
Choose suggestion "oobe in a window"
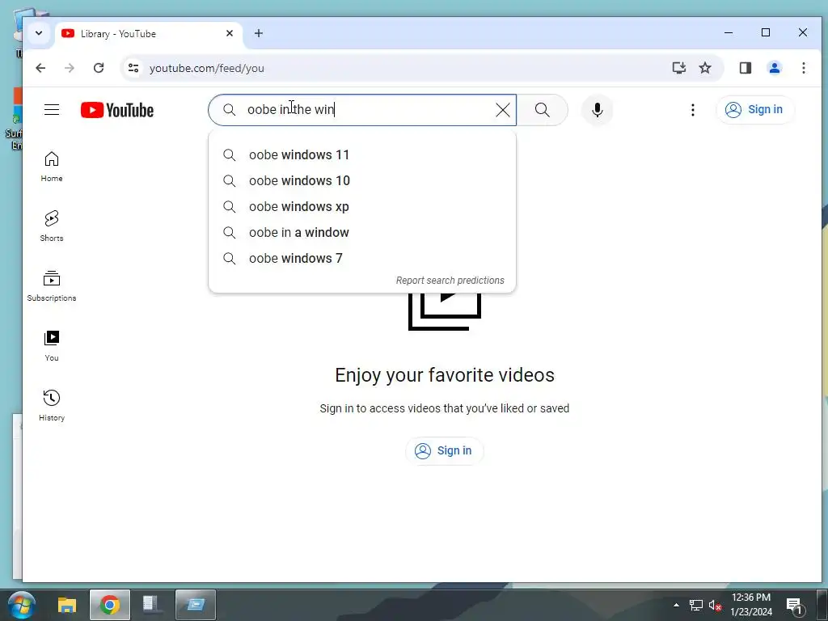point(362,232)
